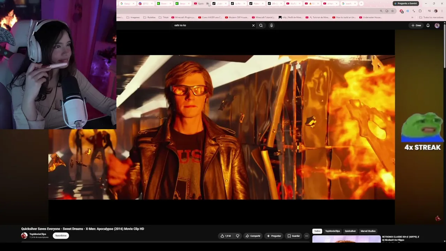Open the Tutorial de Mine bookmark
The height and width of the screenshot is (251, 446).
click(318, 17)
